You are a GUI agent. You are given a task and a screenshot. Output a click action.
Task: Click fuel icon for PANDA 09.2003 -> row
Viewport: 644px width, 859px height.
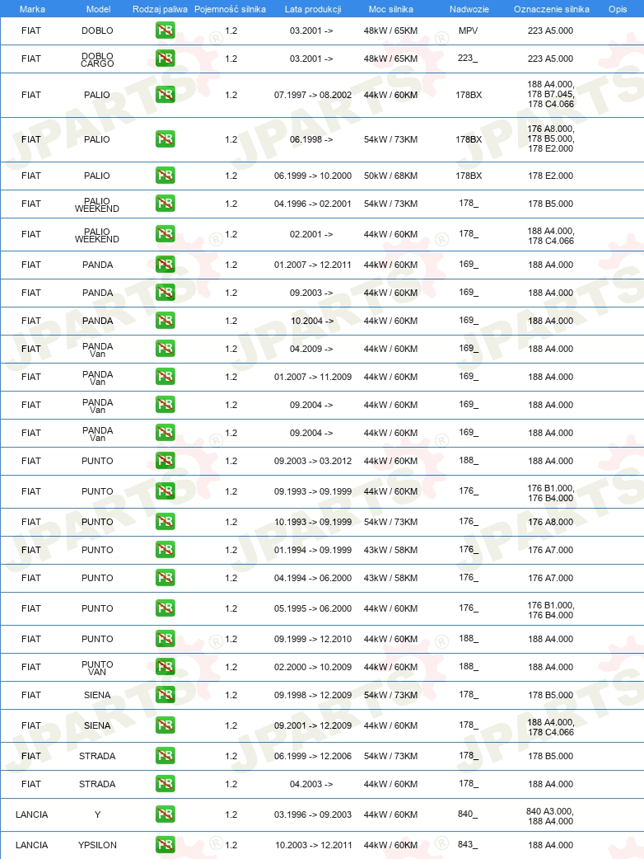point(166,293)
